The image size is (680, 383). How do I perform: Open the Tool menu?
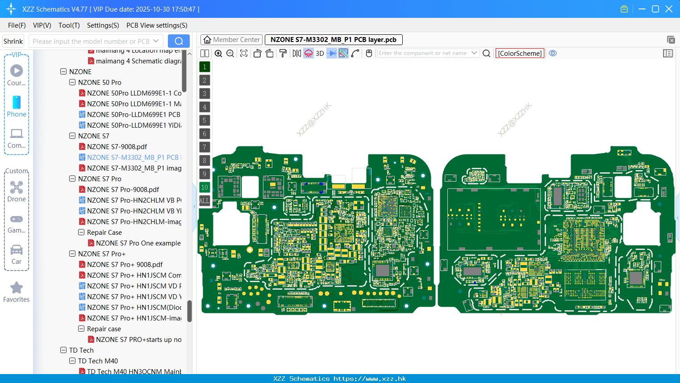click(69, 25)
